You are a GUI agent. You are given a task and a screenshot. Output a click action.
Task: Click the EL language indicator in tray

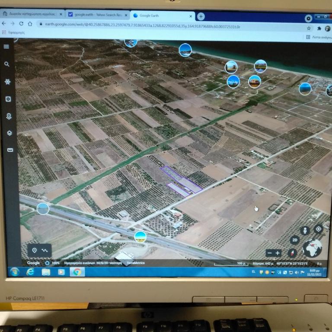[253, 271]
